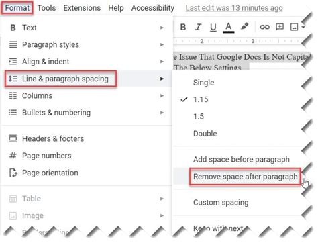This screenshot has height=243, width=318.
Task: Expand the Align & indent submenu
Action: click(x=86, y=62)
